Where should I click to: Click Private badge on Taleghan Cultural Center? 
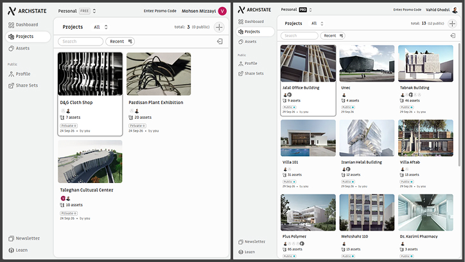(69, 213)
